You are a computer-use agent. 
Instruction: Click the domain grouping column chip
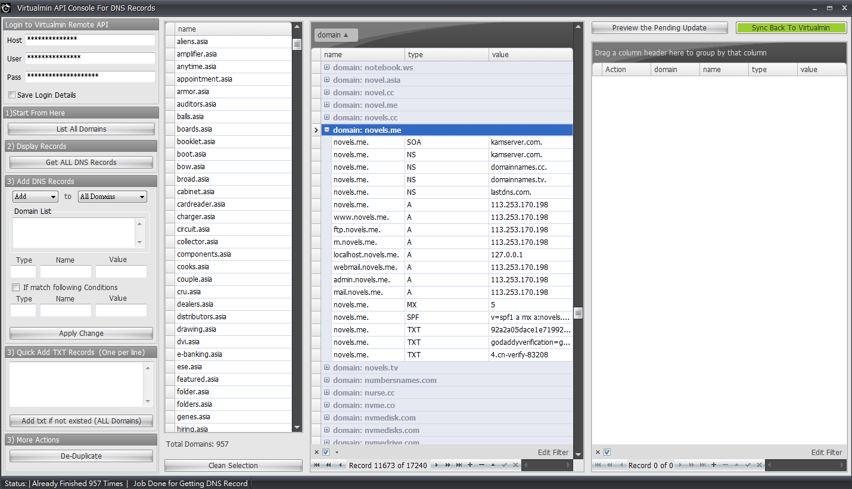point(336,35)
